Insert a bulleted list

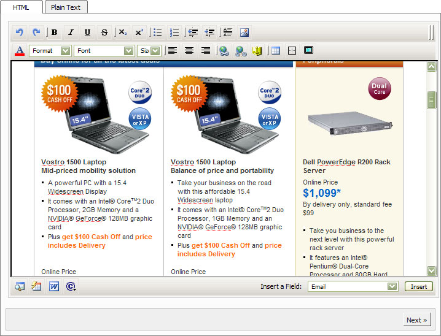(x=157, y=32)
